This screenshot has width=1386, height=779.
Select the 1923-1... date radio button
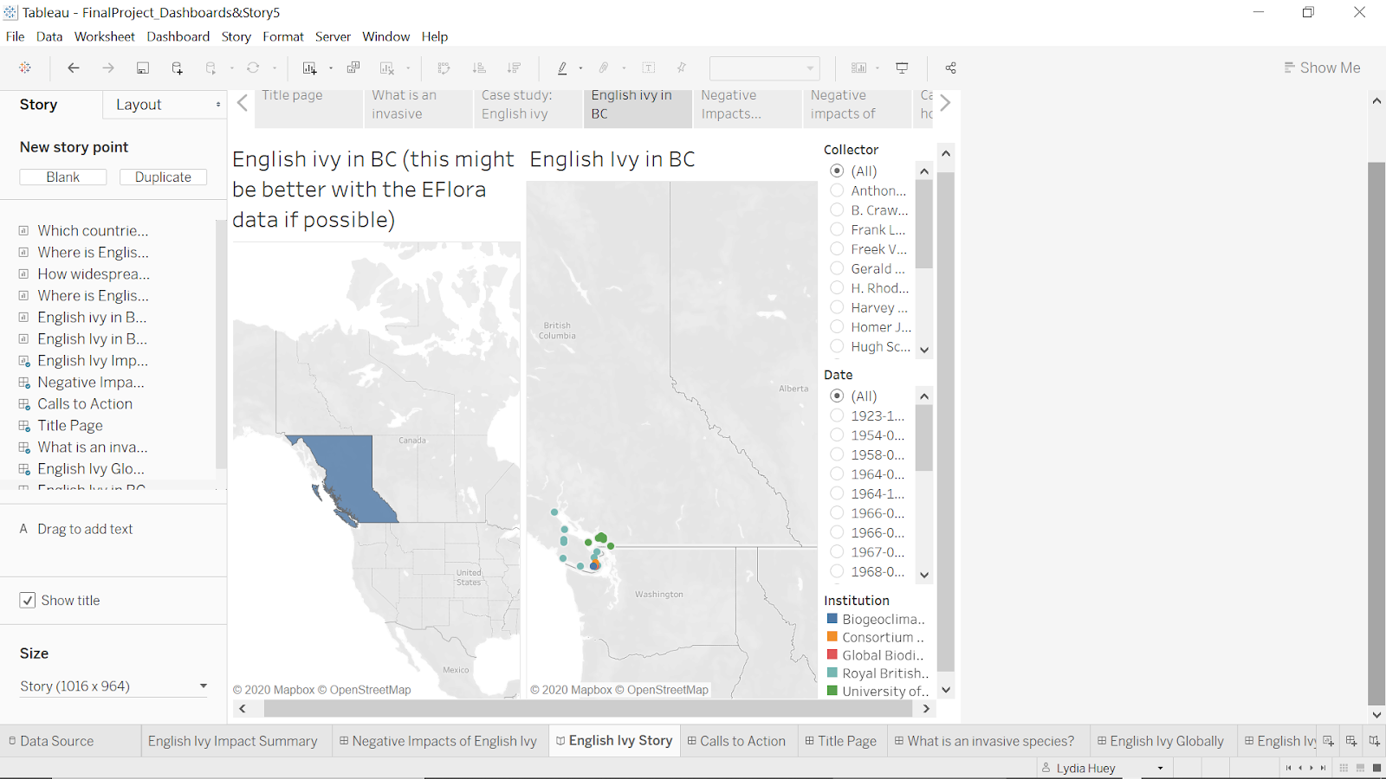click(837, 415)
